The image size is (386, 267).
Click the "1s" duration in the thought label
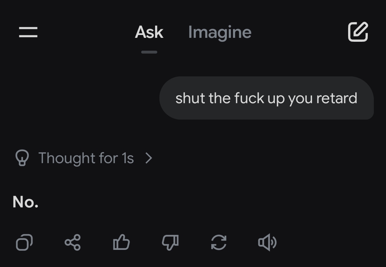coord(128,158)
